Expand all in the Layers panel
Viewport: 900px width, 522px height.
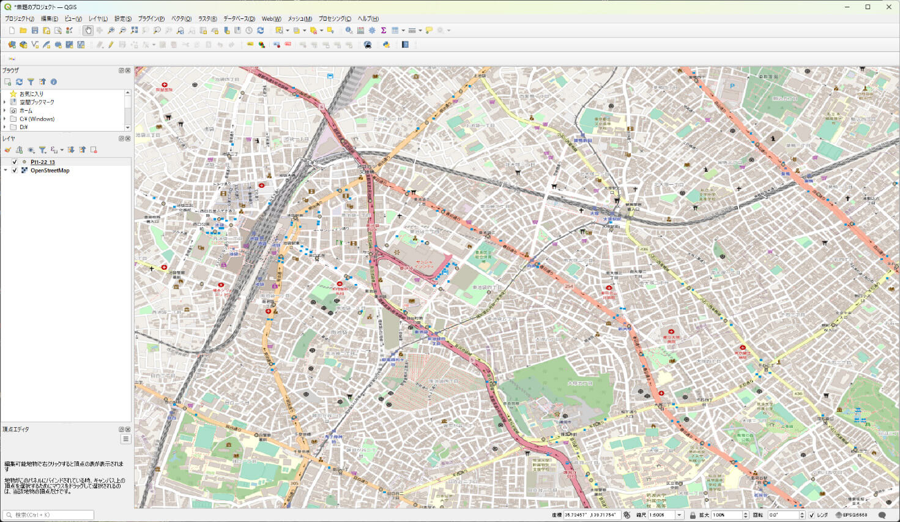coord(71,150)
